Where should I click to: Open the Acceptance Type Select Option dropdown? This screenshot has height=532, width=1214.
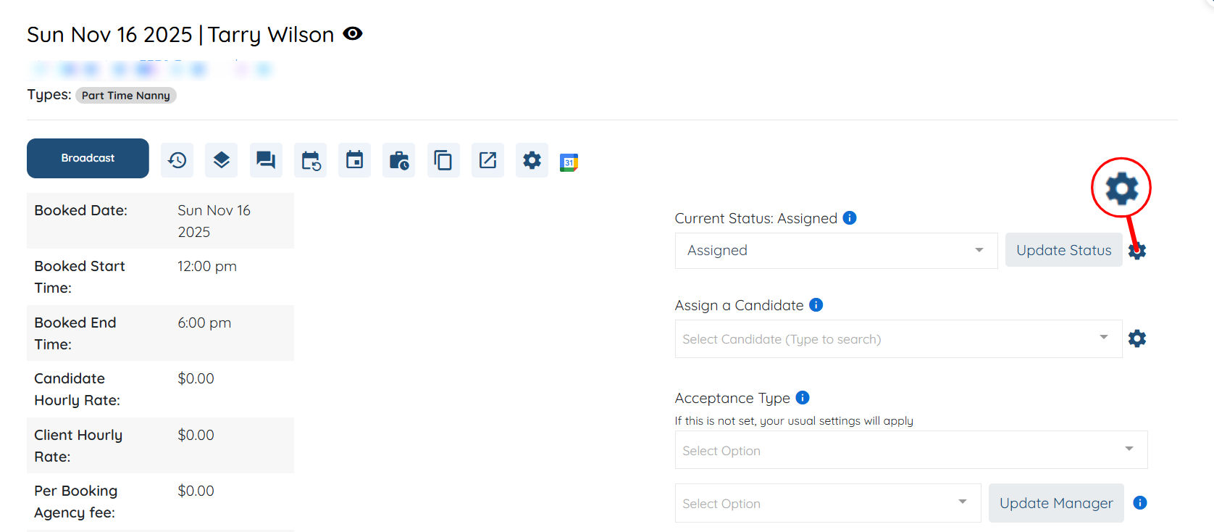pyautogui.click(x=910, y=451)
